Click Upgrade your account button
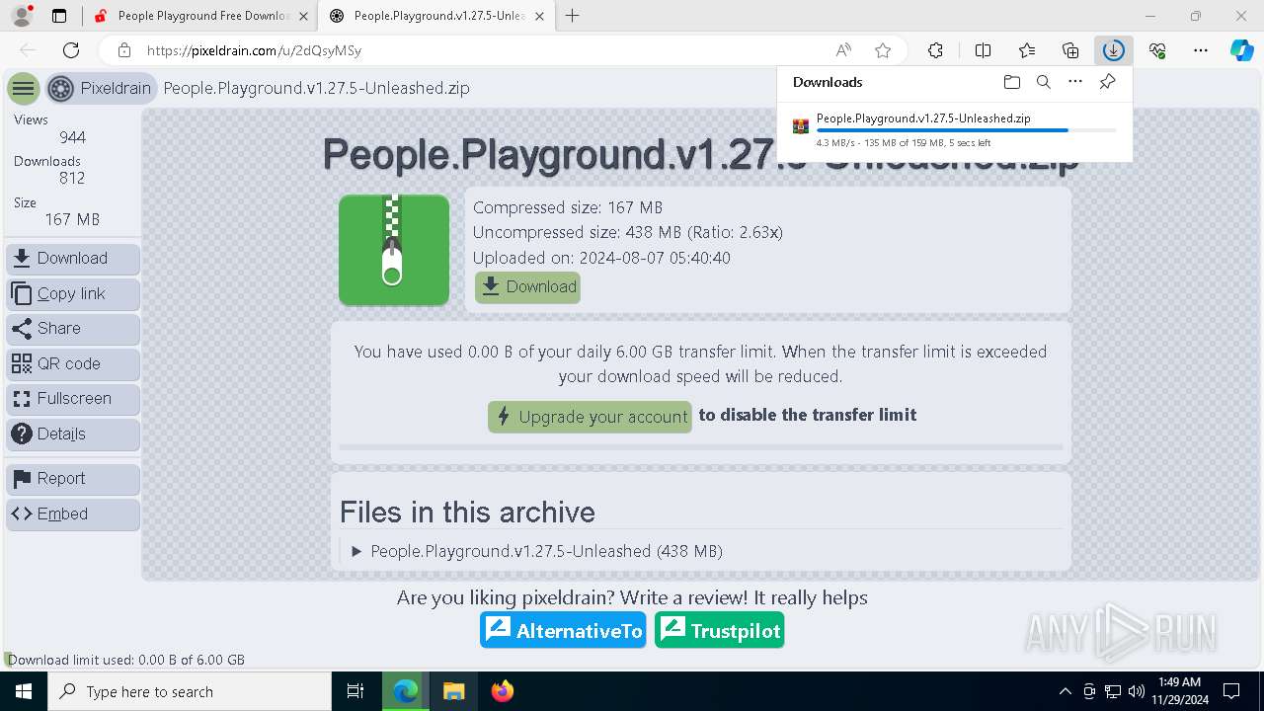The height and width of the screenshot is (711, 1264). click(590, 417)
